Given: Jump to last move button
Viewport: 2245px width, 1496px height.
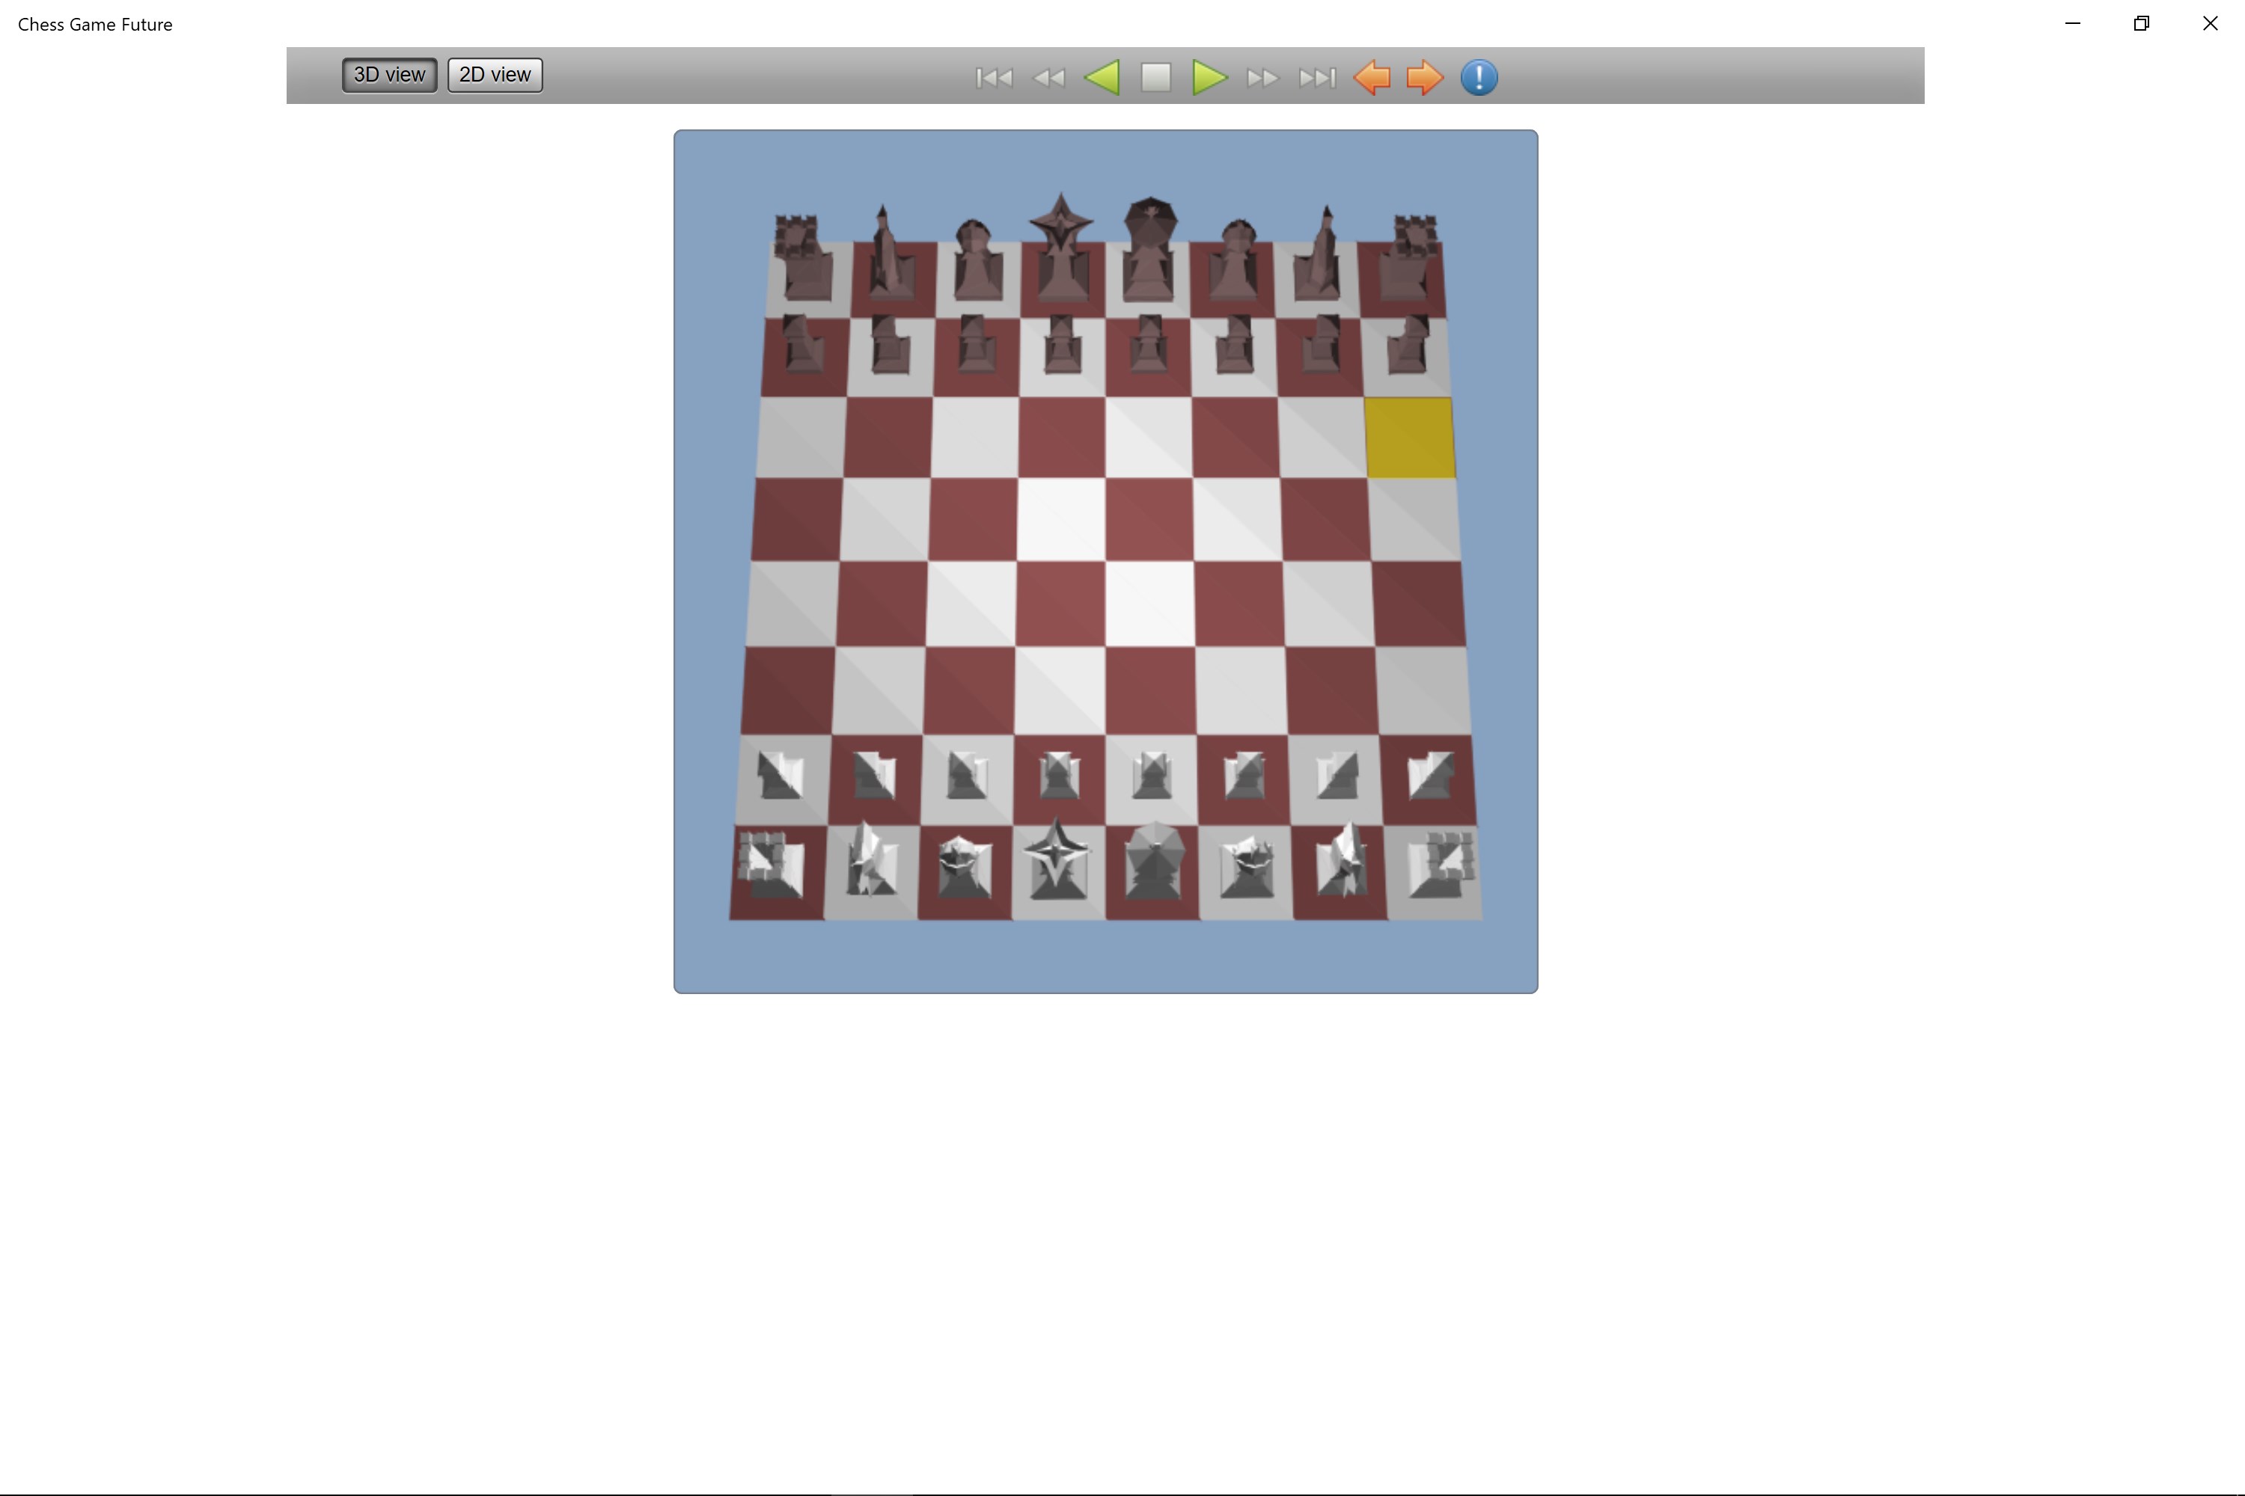Looking at the screenshot, I should coord(1316,77).
